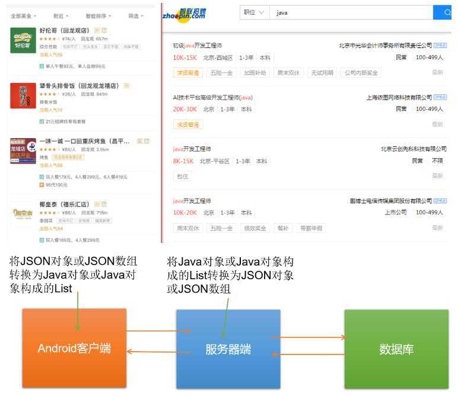The width and height of the screenshot is (458, 396).
Task: Expand the 全部美食 filter dropdown
Action: 23,16
